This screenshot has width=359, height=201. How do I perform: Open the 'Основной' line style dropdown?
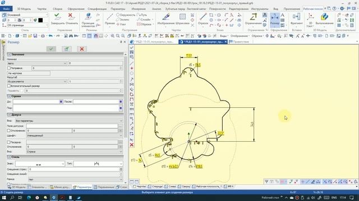[27, 15]
